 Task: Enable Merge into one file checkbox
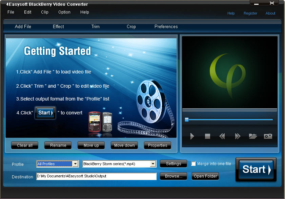(194, 164)
